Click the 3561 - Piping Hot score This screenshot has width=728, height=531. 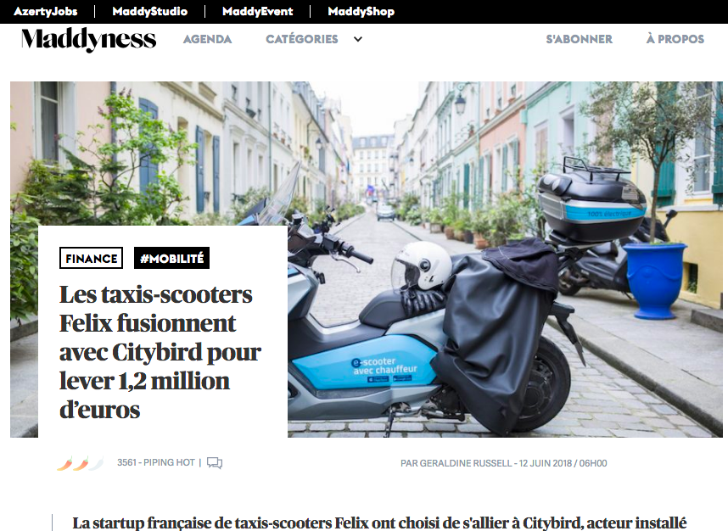(156, 463)
